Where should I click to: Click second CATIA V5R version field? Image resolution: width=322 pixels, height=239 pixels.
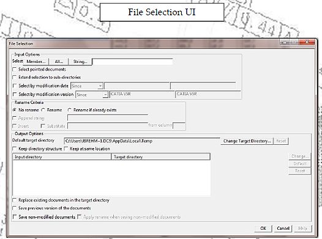(x=208, y=94)
